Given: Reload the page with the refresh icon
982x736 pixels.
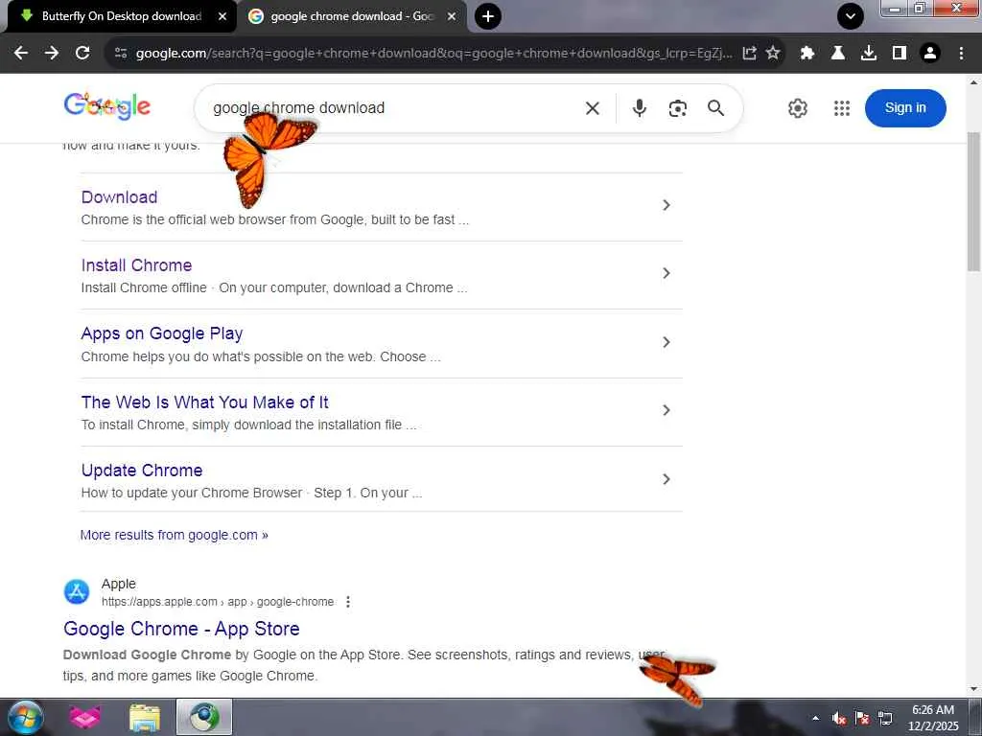Looking at the screenshot, I should (82, 54).
